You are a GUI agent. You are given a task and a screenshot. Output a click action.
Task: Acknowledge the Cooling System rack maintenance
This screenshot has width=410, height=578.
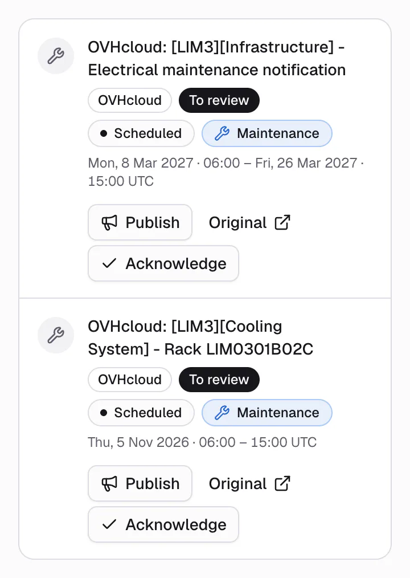coord(163,524)
